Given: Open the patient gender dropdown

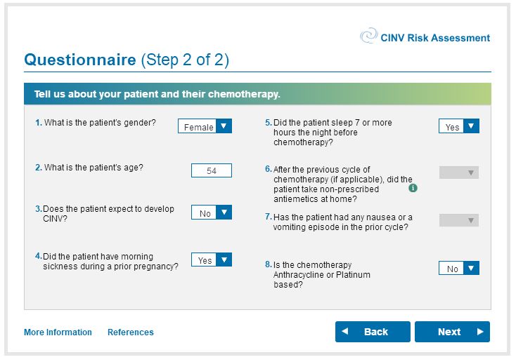Looking at the screenshot, I should pos(205,127).
